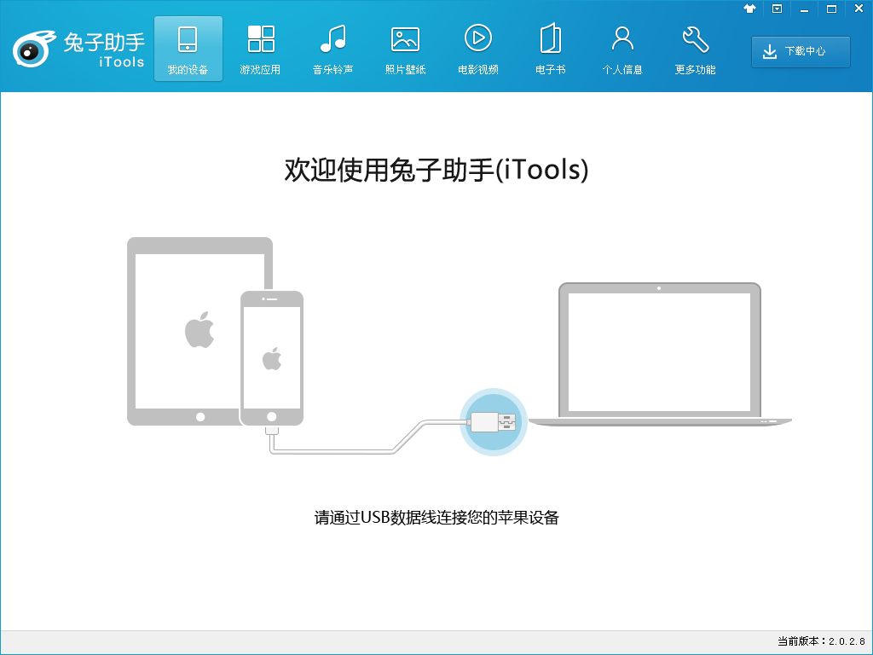Click the iTools rabbit eye logo
The image size is (873, 655).
point(33,49)
